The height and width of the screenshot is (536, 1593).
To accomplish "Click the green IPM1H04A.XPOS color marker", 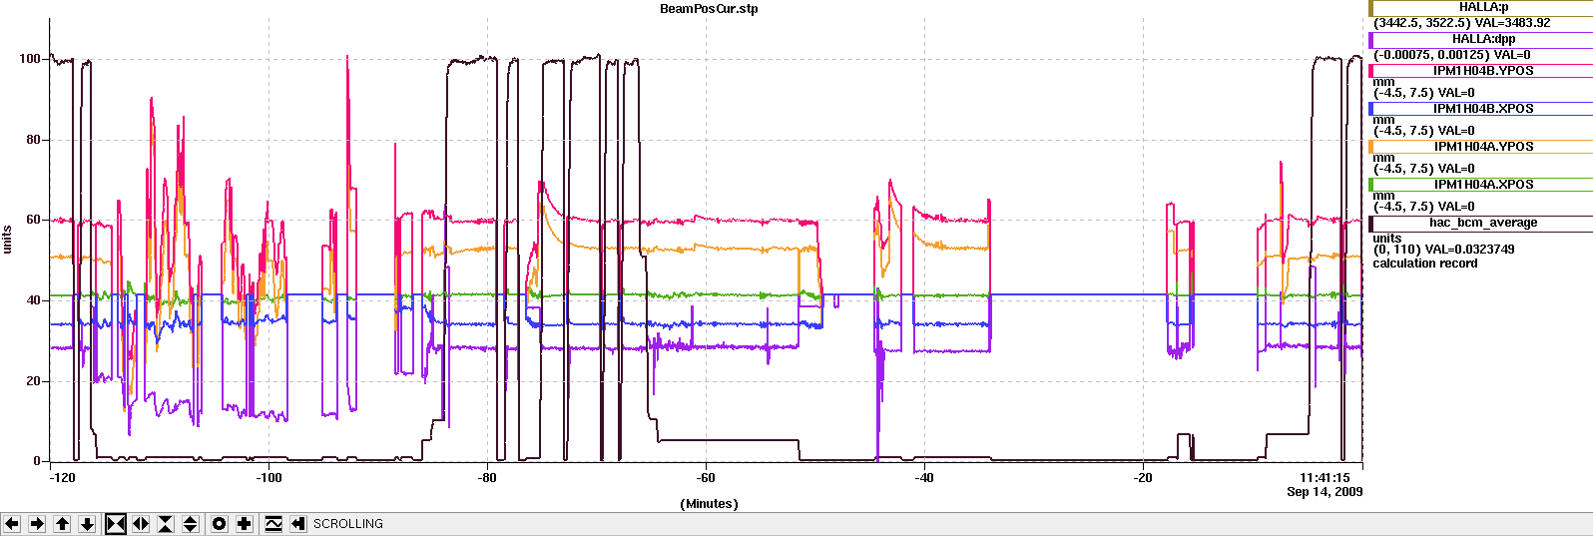I will coord(1371,185).
